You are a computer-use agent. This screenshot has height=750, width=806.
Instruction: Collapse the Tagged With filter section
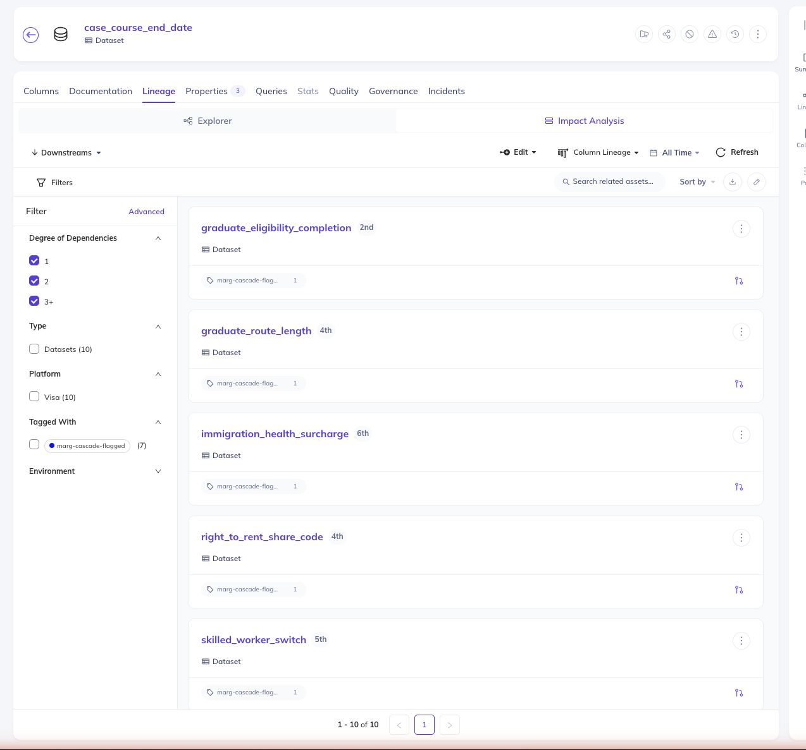158,422
